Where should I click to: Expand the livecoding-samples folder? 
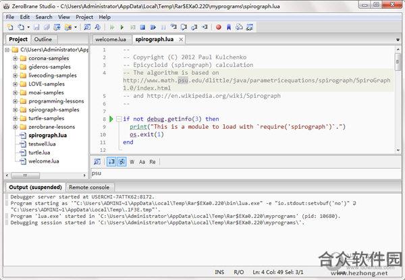point(16,76)
